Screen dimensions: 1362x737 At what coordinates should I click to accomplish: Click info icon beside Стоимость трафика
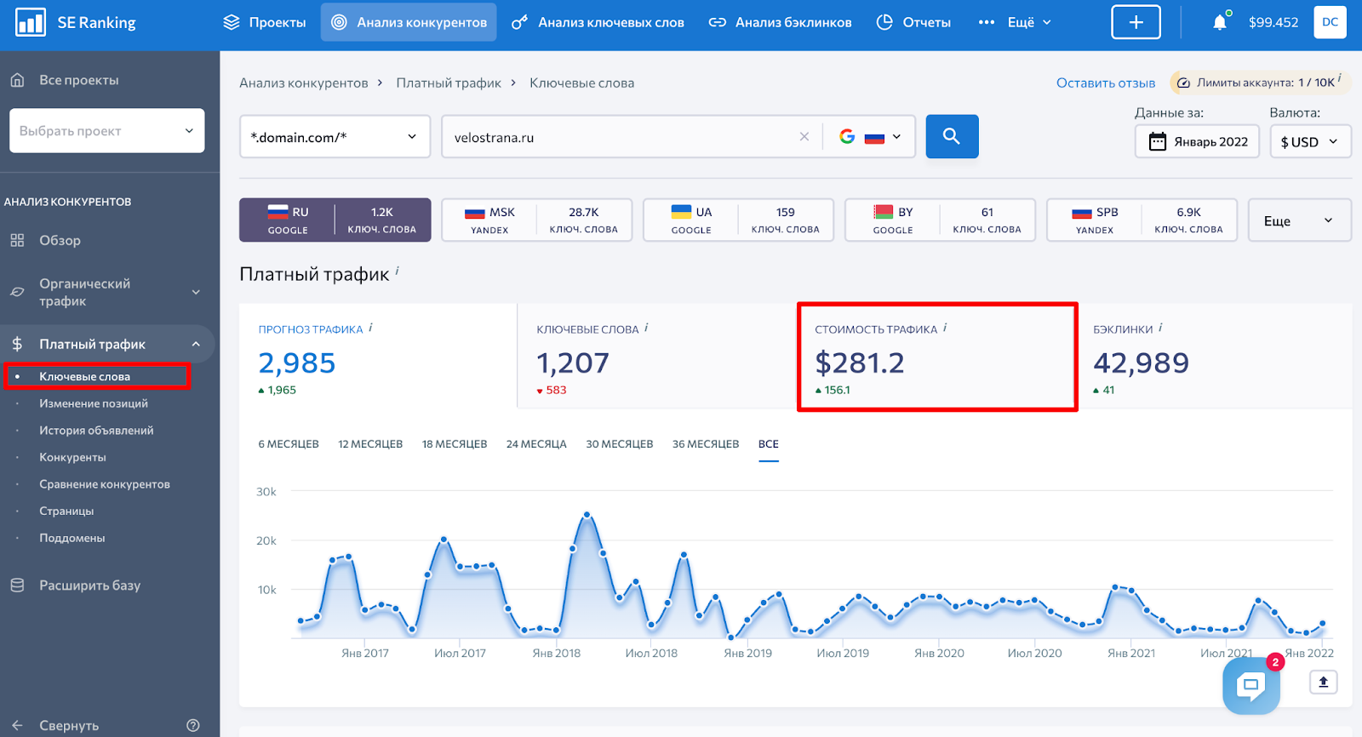(x=945, y=328)
